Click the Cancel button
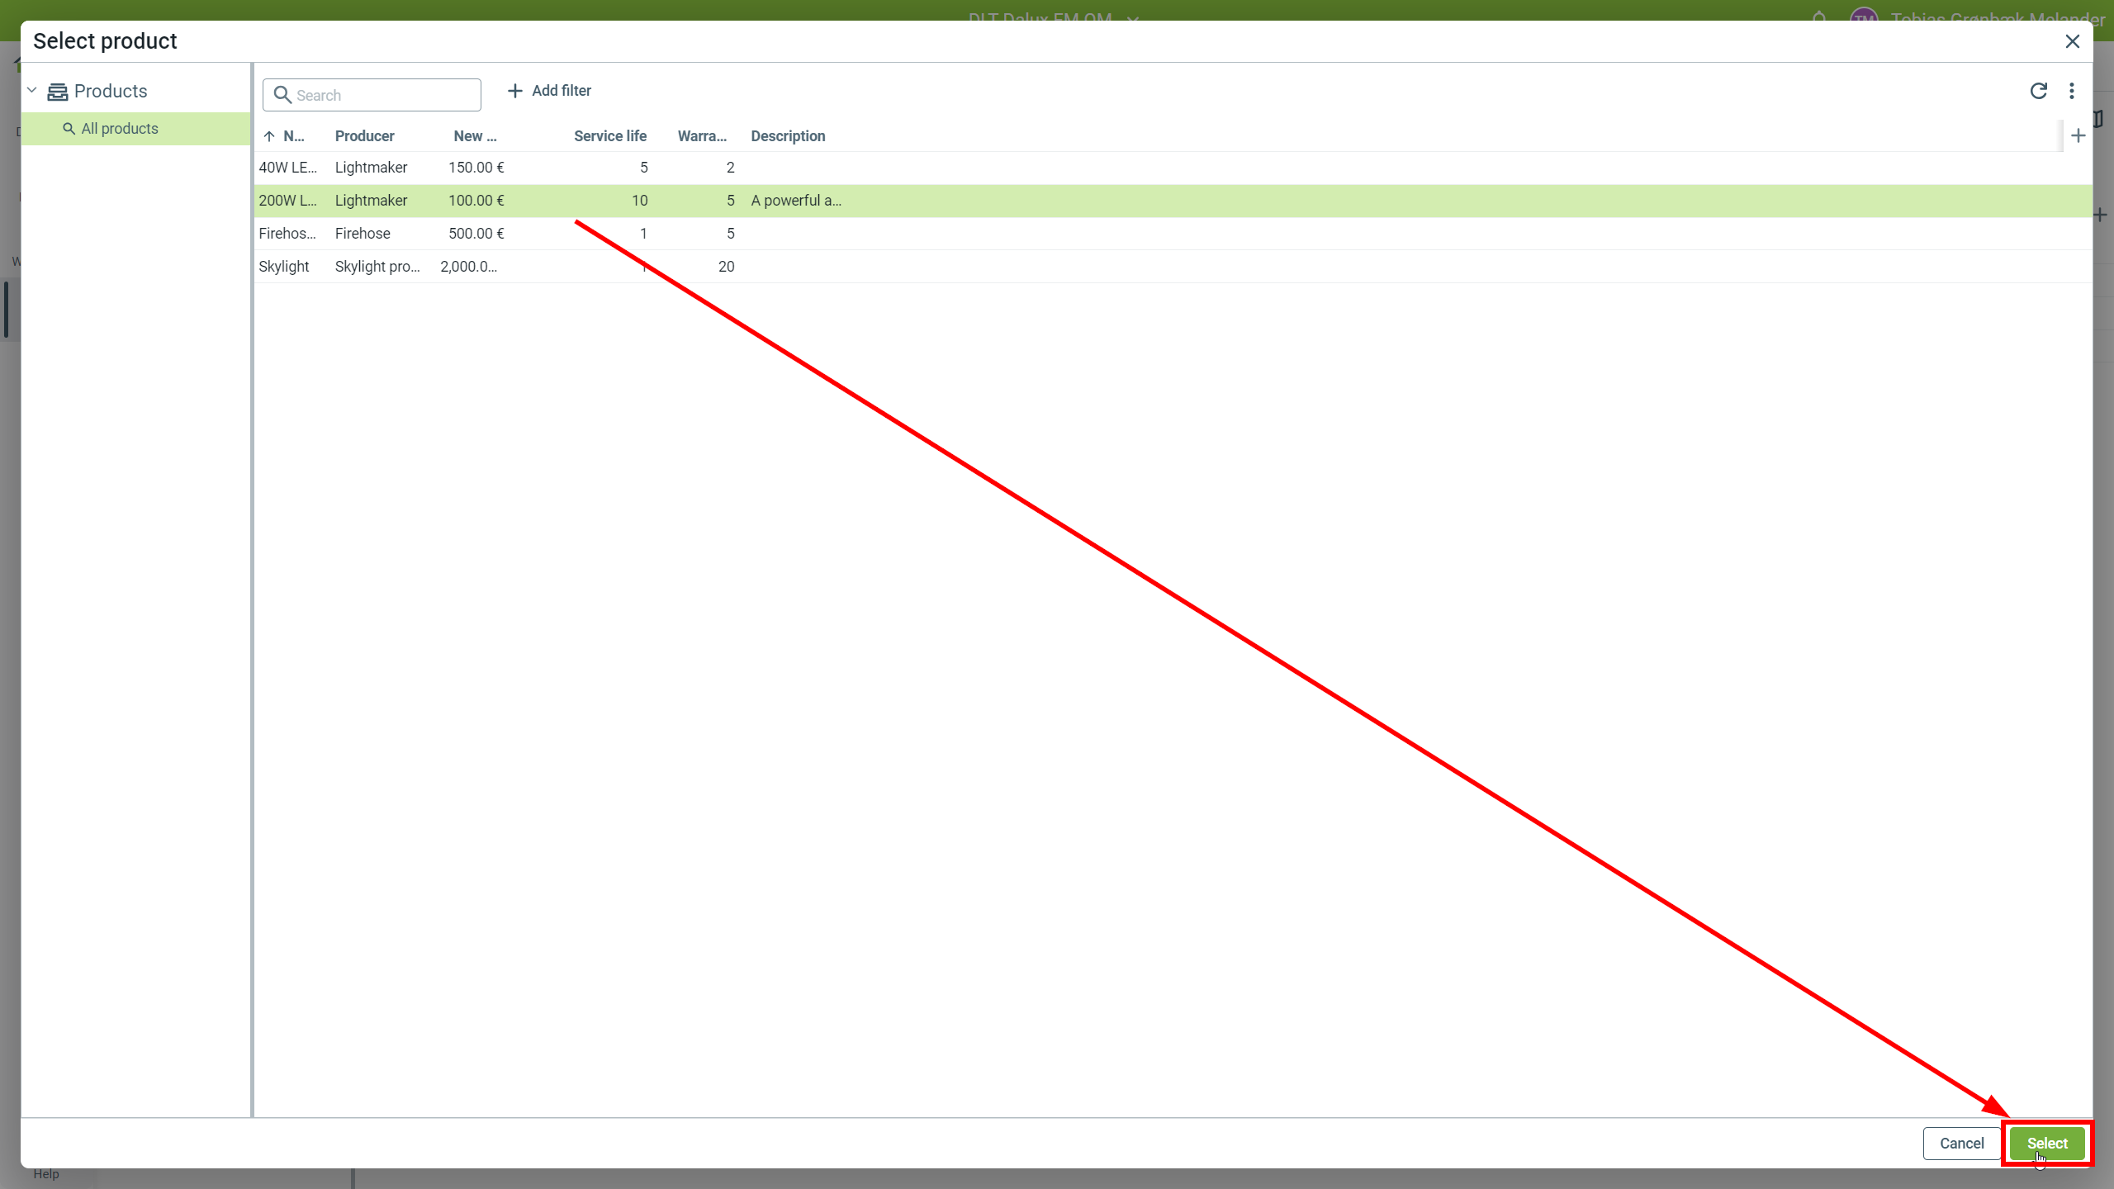Screen dimensions: 2114x1189 [x=1961, y=1144]
